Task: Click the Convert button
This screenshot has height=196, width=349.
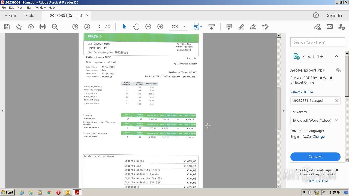Action: [315, 157]
